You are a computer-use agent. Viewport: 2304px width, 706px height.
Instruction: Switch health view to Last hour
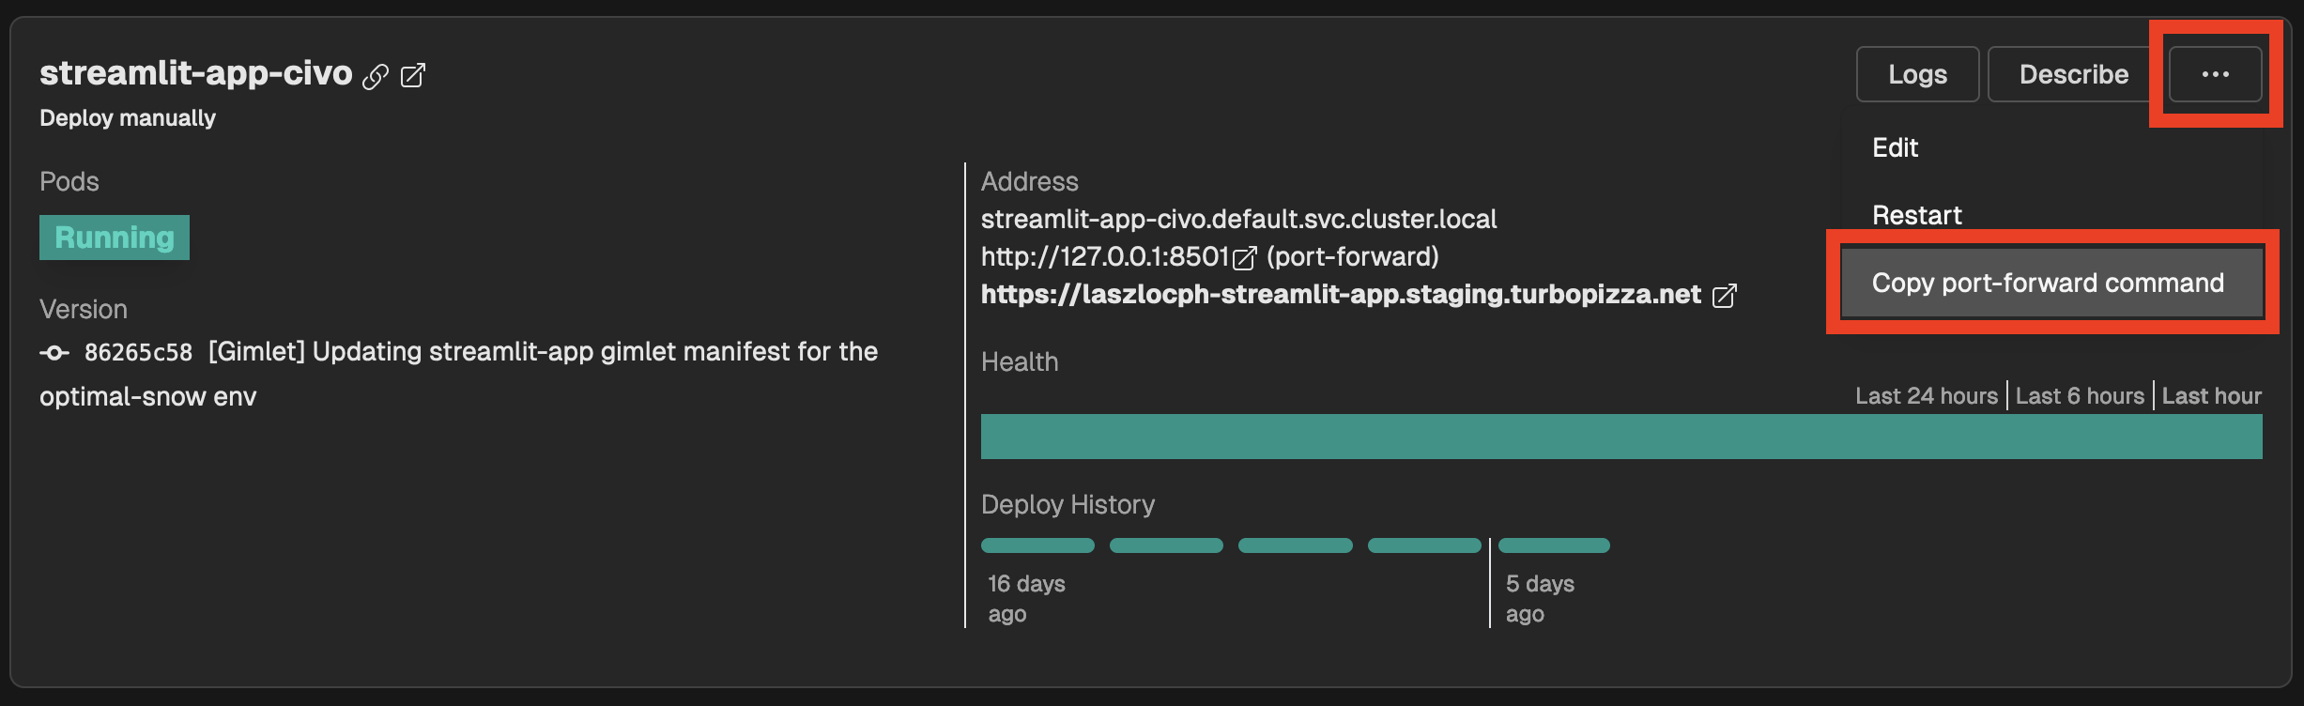tap(2211, 396)
